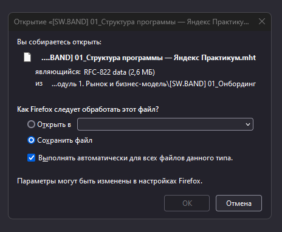This screenshot has height=232, width=282.
Task: Click the 'Параметры могут быть изменены' note
Action: (110, 181)
